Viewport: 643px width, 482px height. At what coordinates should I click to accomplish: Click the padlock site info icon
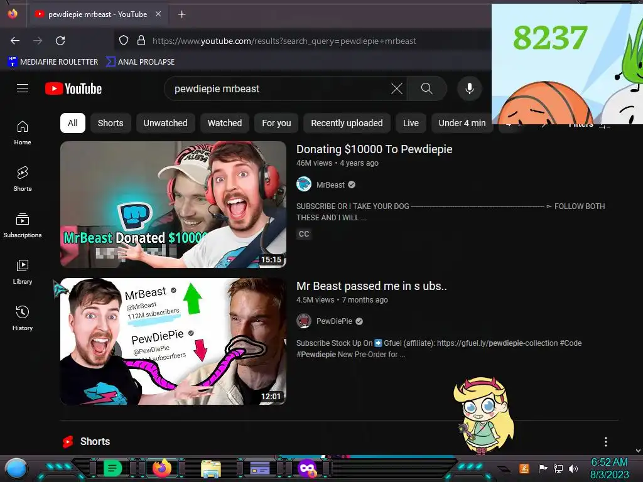(x=141, y=40)
